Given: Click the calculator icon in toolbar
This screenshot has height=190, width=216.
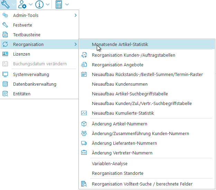Looking at the screenshot, I should [x=59, y=4].
